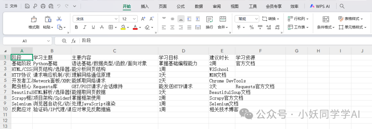Expand the Copy dropdown arrow
Viewport: 372px width, 129px height.
pos(64,28)
